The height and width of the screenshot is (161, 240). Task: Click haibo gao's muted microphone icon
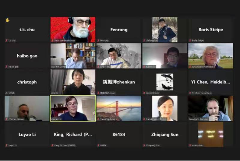pyautogui.click(x=6, y=67)
